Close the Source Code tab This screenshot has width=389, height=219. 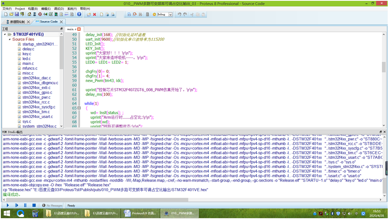click(x=61, y=22)
